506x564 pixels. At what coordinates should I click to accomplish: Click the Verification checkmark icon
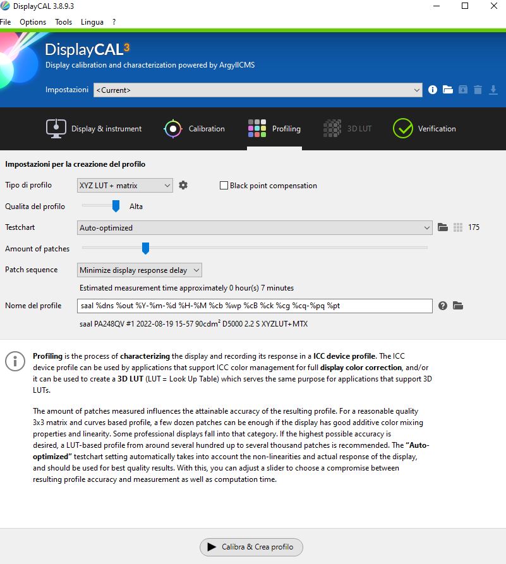[x=402, y=128]
